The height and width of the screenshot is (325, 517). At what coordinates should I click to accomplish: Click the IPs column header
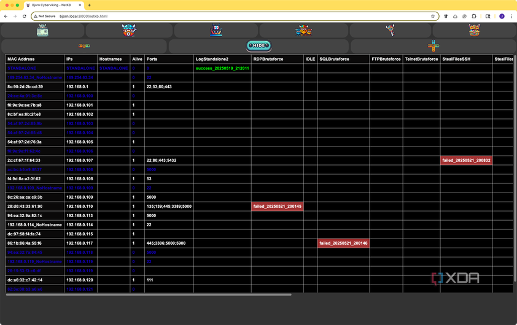81,59
